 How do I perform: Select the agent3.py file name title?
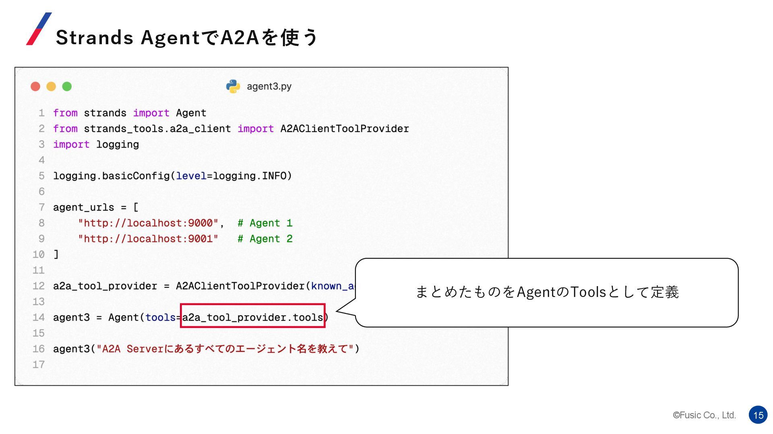[269, 86]
